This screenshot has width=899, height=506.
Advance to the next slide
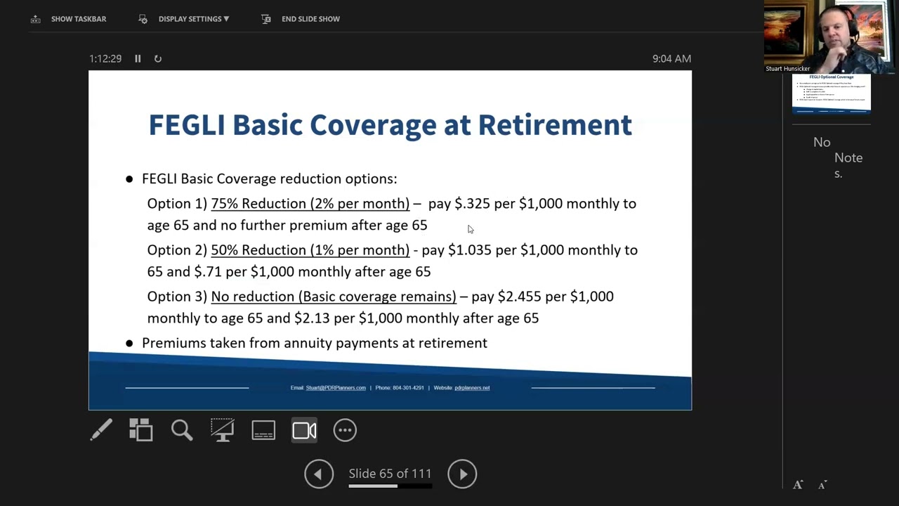[462, 474]
